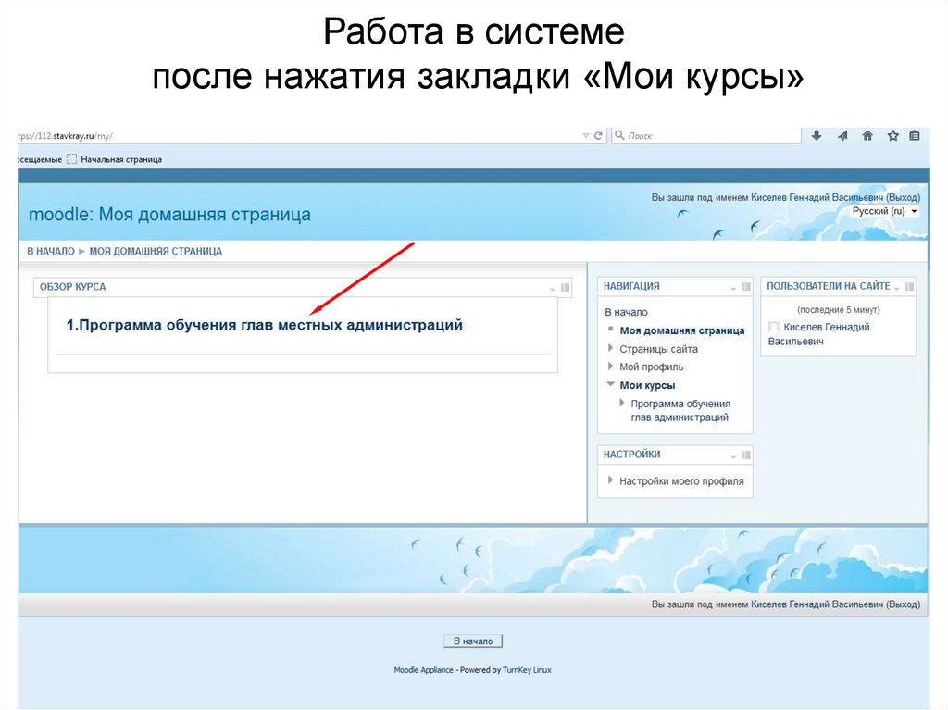Open the Программа обучения глав местных администраций course
Screen dimensions: 948x710
263,325
